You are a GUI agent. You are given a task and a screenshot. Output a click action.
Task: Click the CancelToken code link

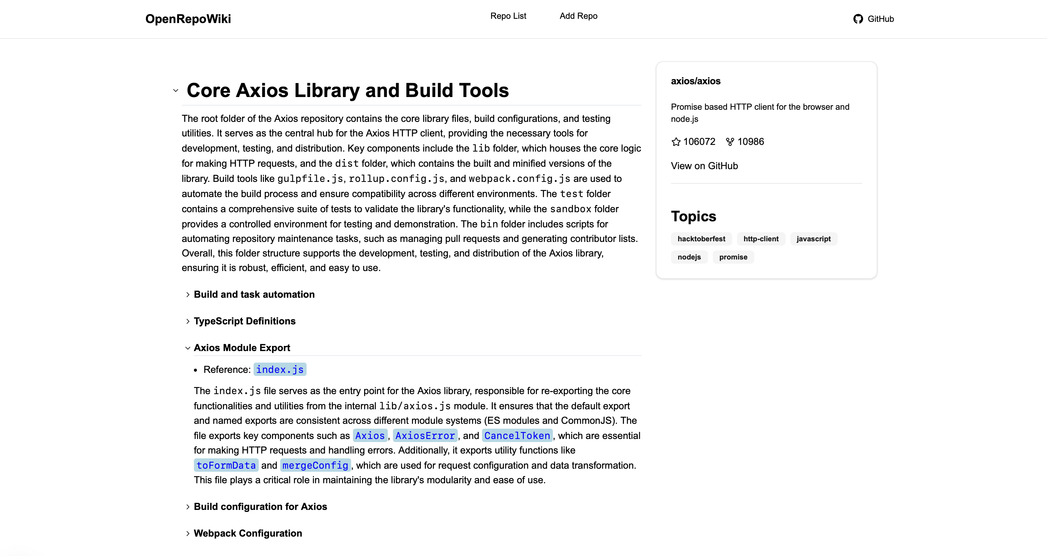(517, 436)
